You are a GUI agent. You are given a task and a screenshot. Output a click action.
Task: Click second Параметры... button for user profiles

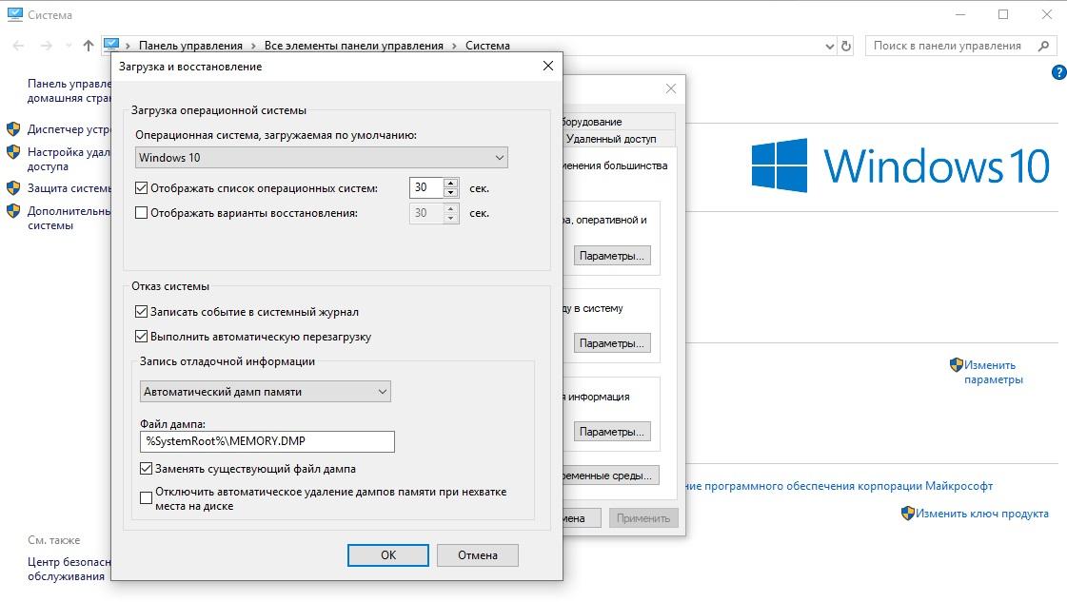click(612, 343)
